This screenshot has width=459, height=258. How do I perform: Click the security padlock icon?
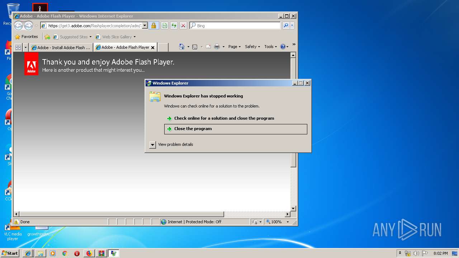[153, 25]
